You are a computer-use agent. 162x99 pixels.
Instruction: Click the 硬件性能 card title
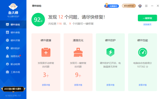tap(143, 40)
